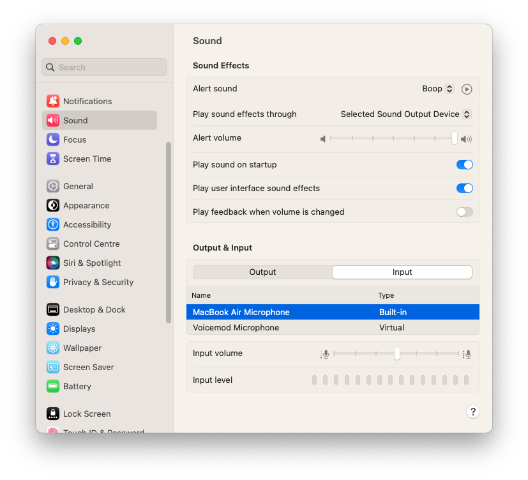Open Screen Time hourglass icon
This screenshot has height=480, width=528.
pos(53,159)
